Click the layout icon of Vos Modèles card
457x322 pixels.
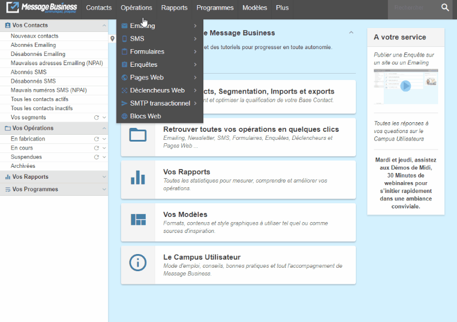click(x=138, y=220)
